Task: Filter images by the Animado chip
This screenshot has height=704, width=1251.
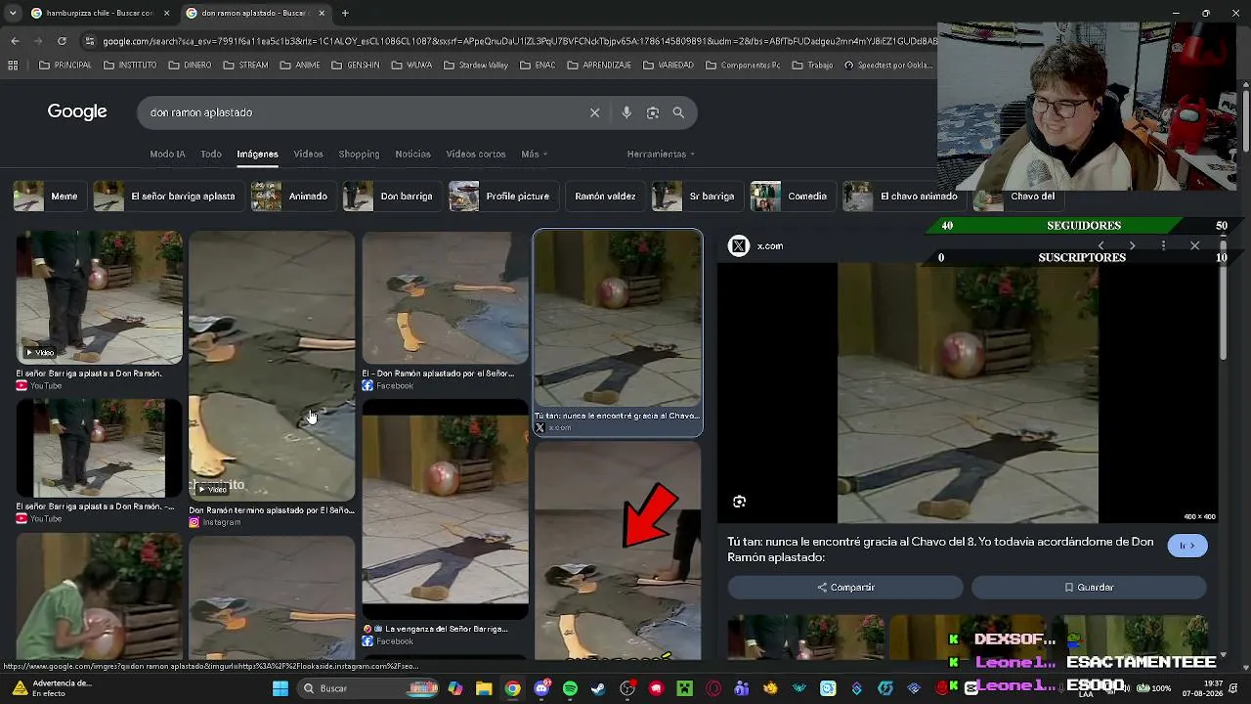Action: [291, 196]
